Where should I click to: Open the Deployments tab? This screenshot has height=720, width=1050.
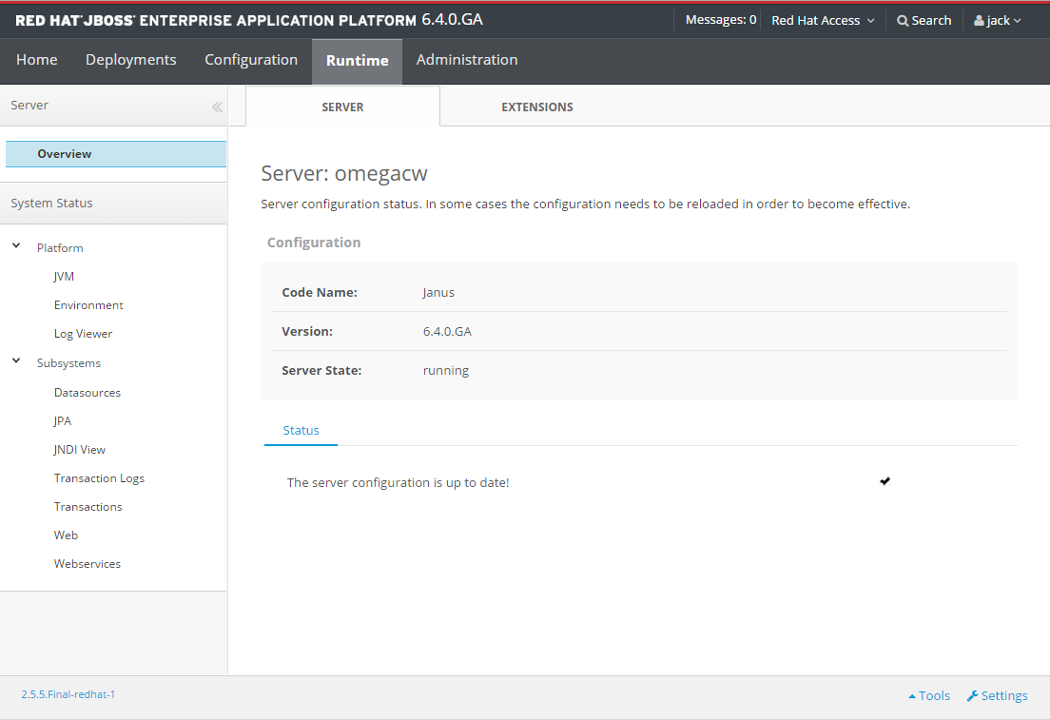pos(130,60)
